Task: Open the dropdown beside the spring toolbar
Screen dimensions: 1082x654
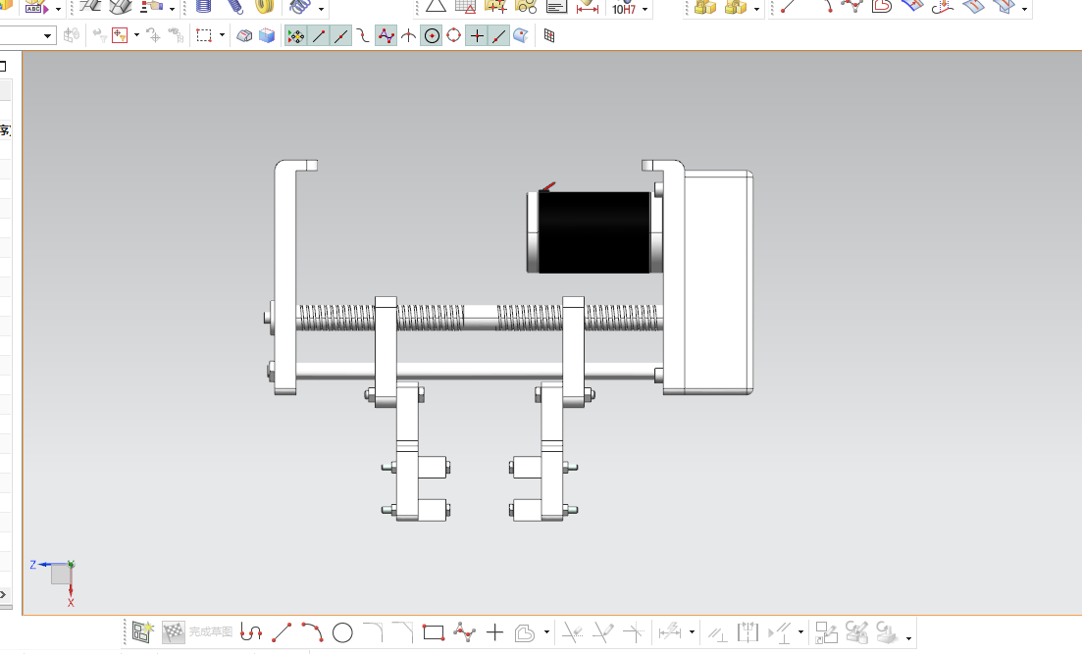Action: coord(321,9)
